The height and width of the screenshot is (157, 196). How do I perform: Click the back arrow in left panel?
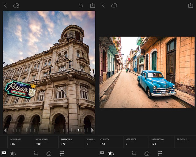coord(5,5)
